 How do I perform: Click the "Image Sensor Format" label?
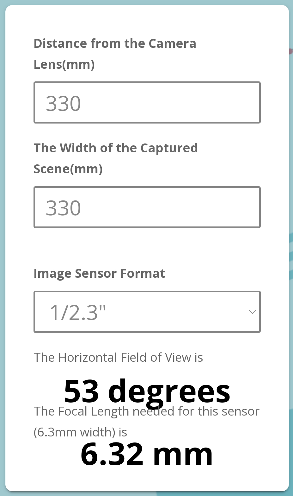pos(99,273)
